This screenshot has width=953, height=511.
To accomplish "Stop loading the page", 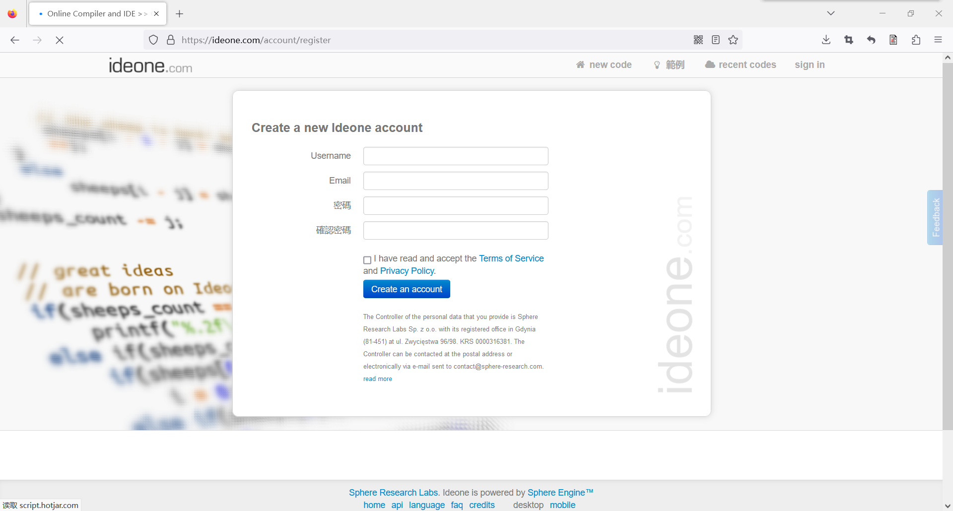I will tap(60, 40).
